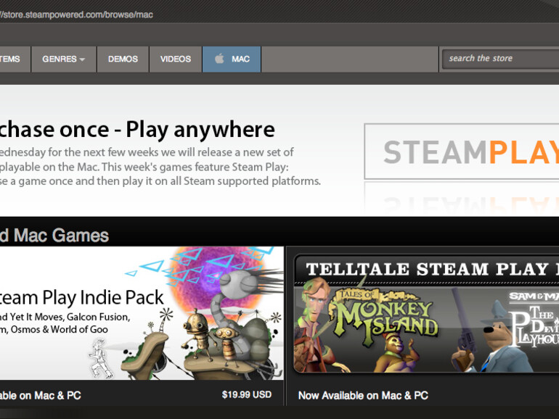Viewport: 559px width, 419px height.
Task: Click 'Now Available on Mac & PC' under Telltale
Action: [x=363, y=396]
